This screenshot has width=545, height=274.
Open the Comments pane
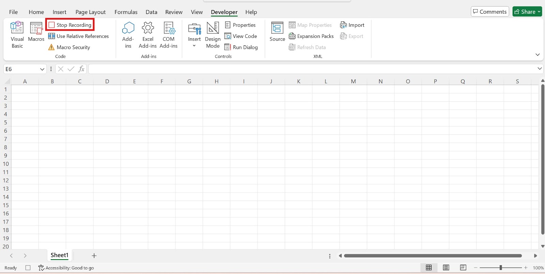click(x=490, y=12)
